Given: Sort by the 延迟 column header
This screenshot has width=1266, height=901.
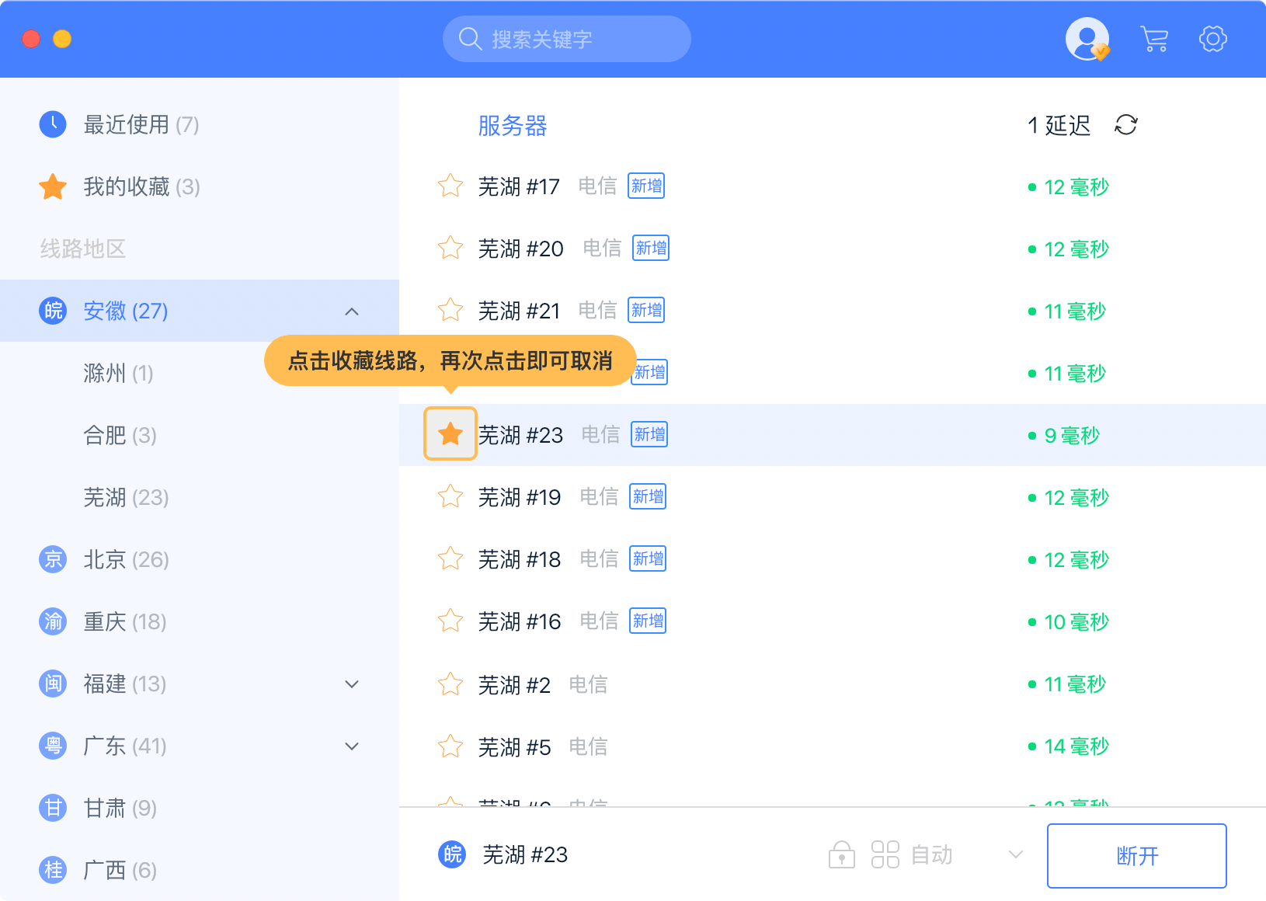Looking at the screenshot, I should [x=1066, y=126].
